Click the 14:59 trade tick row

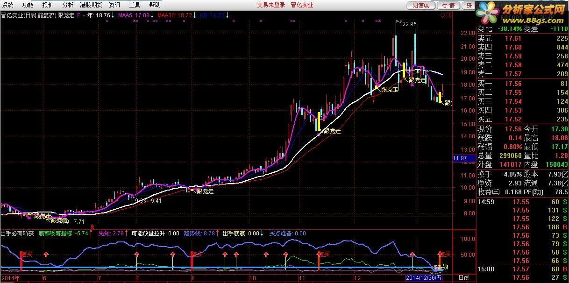[x=522, y=202]
